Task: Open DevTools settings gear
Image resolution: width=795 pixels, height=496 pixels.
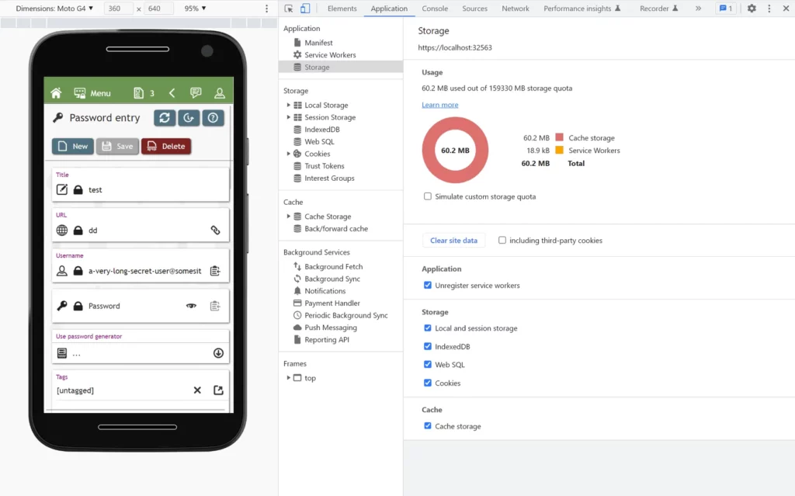Action: pyautogui.click(x=752, y=8)
